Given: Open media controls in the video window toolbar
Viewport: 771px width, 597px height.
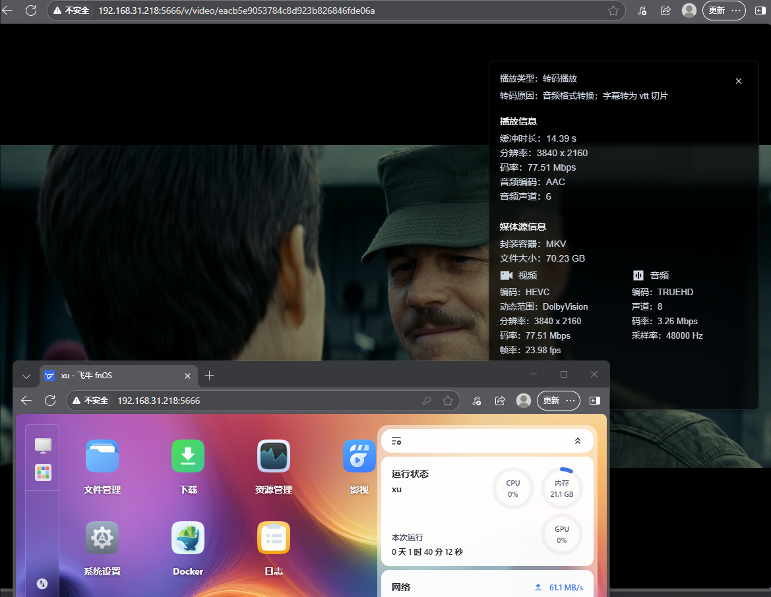Looking at the screenshot, I should coord(642,11).
